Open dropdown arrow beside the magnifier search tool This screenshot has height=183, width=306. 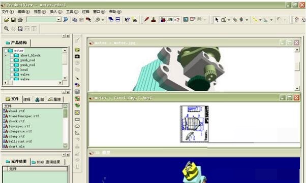point(103,20)
